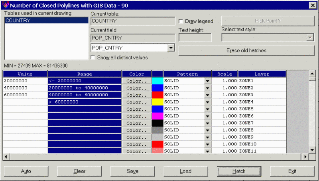The width and height of the screenshot is (319, 181).
Task: Click the red color swatch for ZONE3
Action: (x=158, y=95)
